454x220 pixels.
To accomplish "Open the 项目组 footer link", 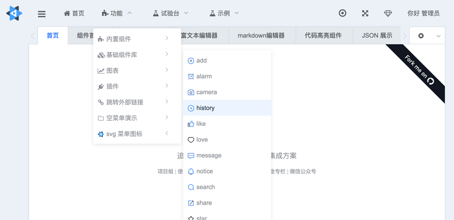I will pyautogui.click(x=165, y=171).
